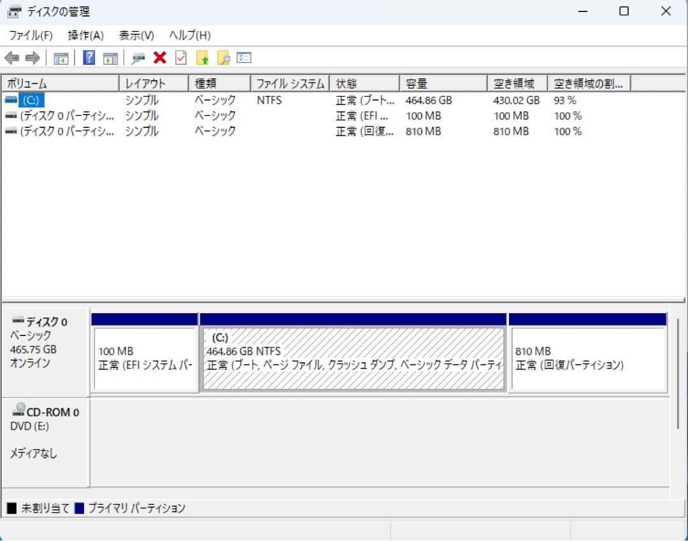
Task: Open the 操作(A) menu
Action: [86, 35]
